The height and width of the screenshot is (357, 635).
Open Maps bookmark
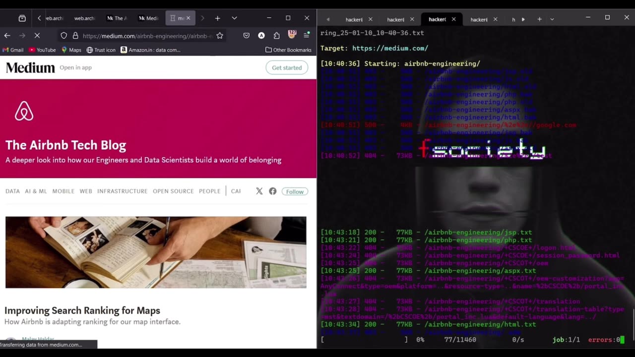pyautogui.click(x=71, y=50)
